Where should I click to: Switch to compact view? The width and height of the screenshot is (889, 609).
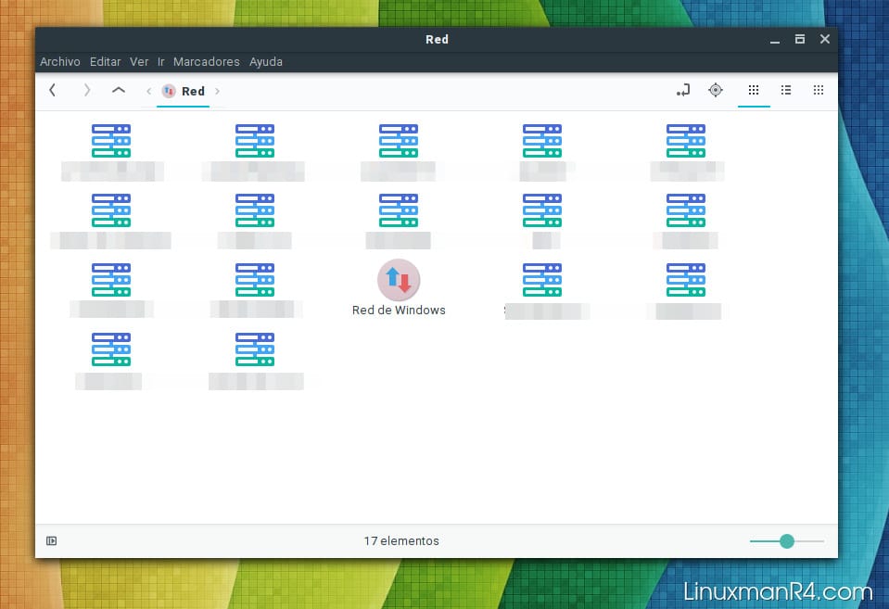818,91
